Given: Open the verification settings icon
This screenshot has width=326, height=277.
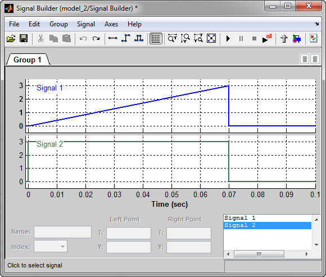Looking at the screenshot, I should point(313,38).
